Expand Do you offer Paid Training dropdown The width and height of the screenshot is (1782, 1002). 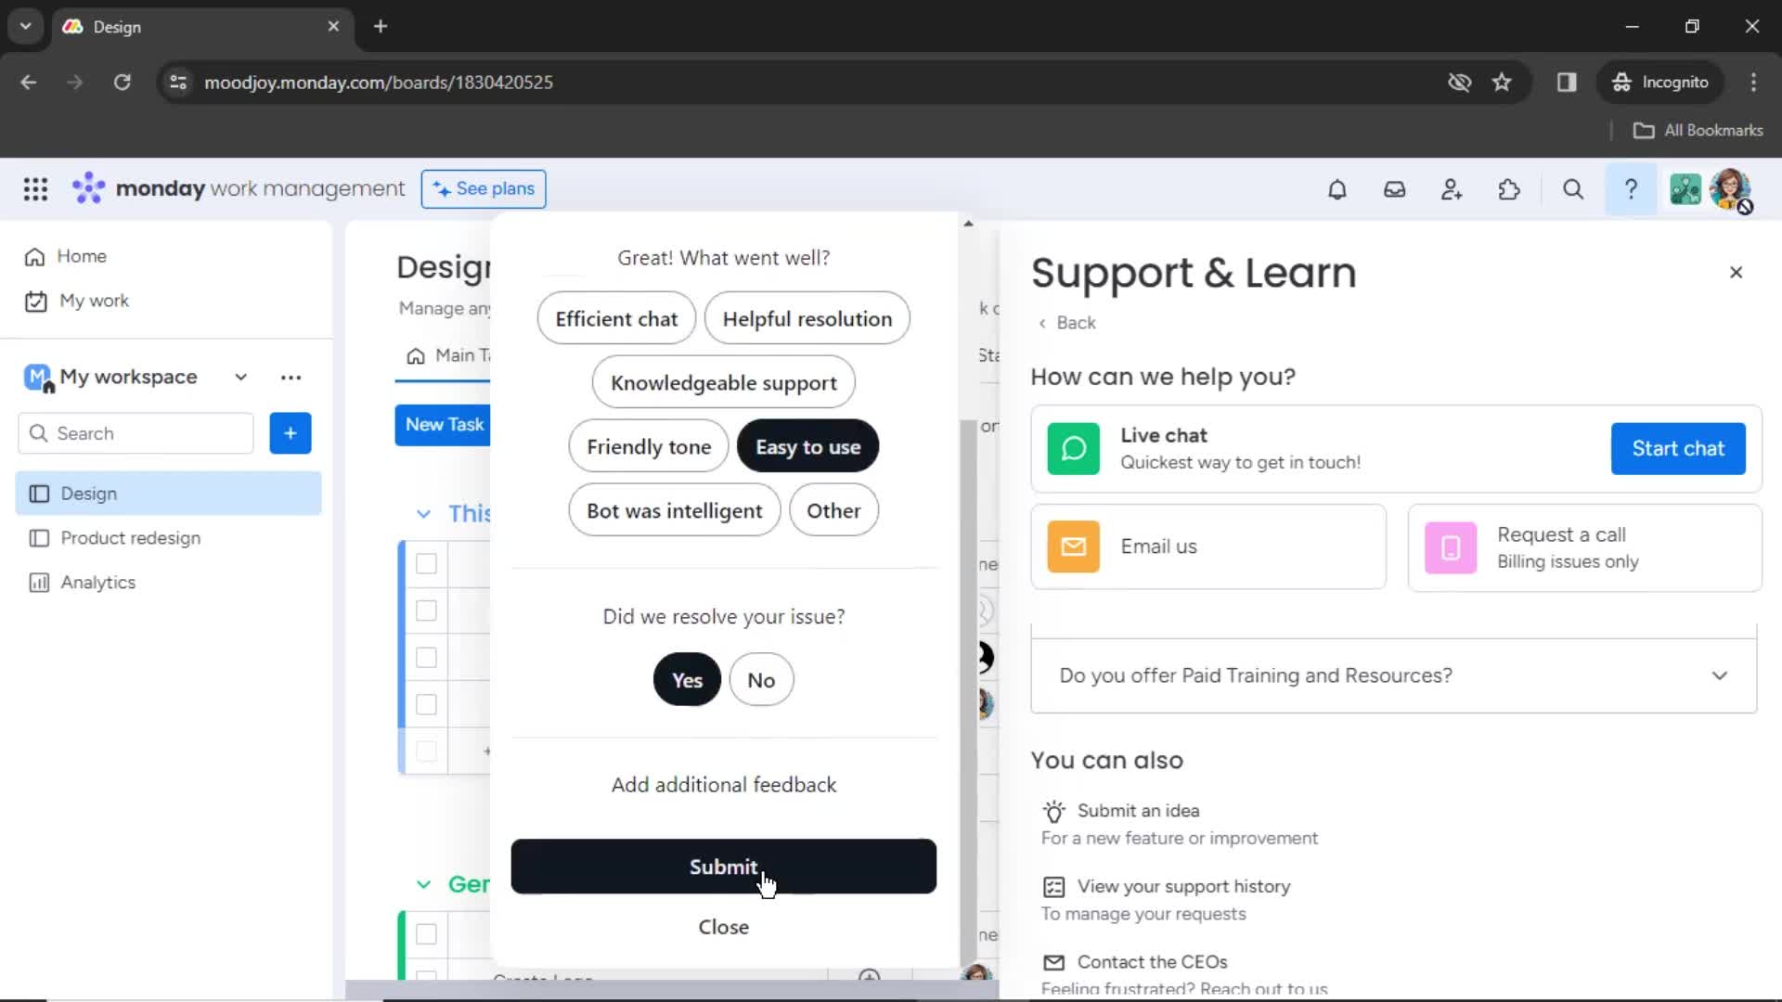click(1720, 675)
